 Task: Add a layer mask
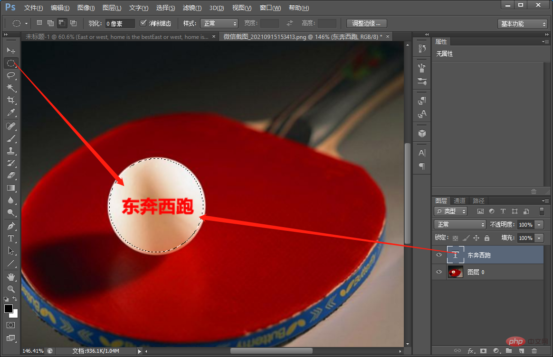coord(484,351)
